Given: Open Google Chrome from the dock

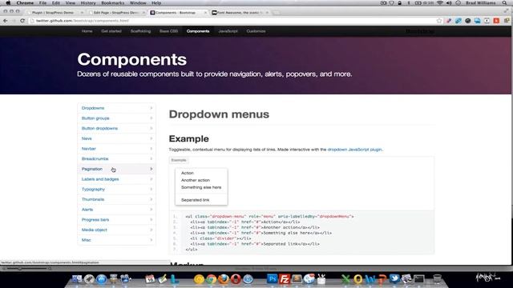Looking at the screenshot, I should (211, 279).
